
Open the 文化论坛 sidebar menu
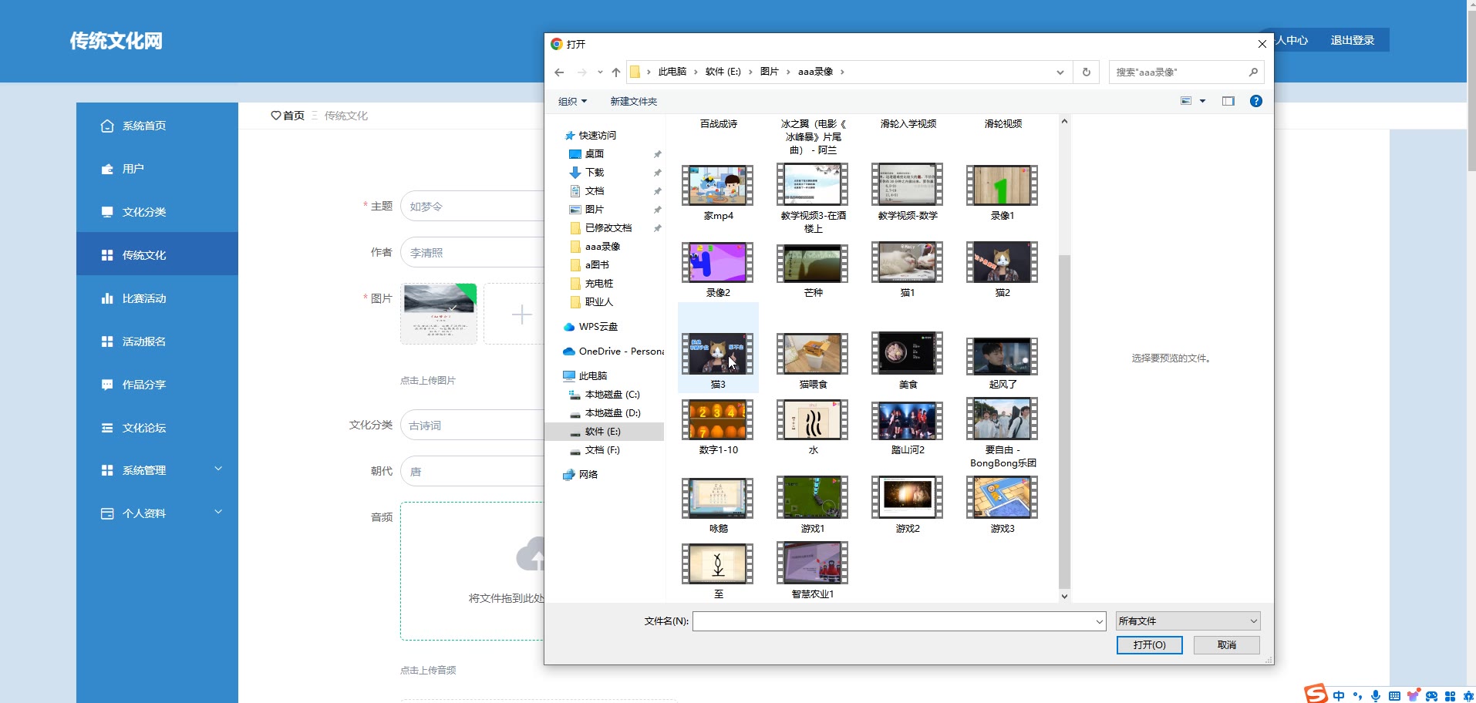tap(143, 428)
